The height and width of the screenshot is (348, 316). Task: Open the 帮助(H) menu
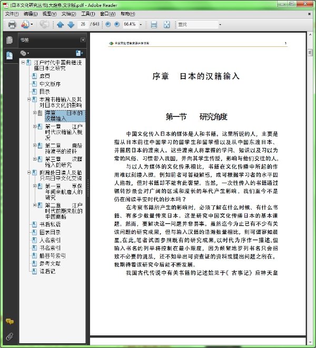pos(127,14)
